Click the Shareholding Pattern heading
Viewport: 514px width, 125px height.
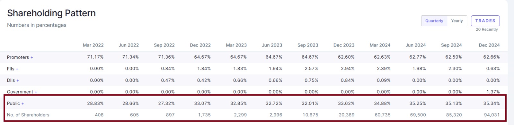tap(51, 13)
